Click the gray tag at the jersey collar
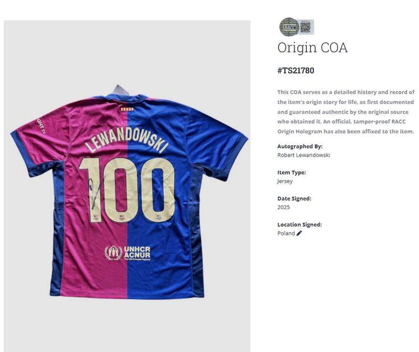 point(120,90)
